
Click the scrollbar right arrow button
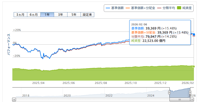point(192,99)
